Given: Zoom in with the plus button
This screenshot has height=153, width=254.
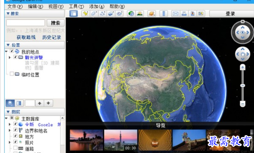Looking at the screenshot, I should pyautogui.click(x=242, y=67).
